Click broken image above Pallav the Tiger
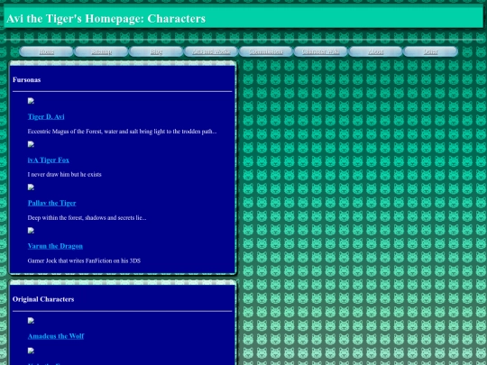This screenshot has height=365, width=487. 31,187
